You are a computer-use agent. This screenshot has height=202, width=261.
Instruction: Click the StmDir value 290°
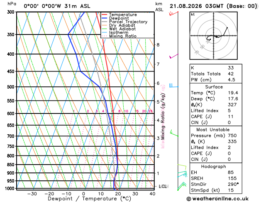(233, 184)
